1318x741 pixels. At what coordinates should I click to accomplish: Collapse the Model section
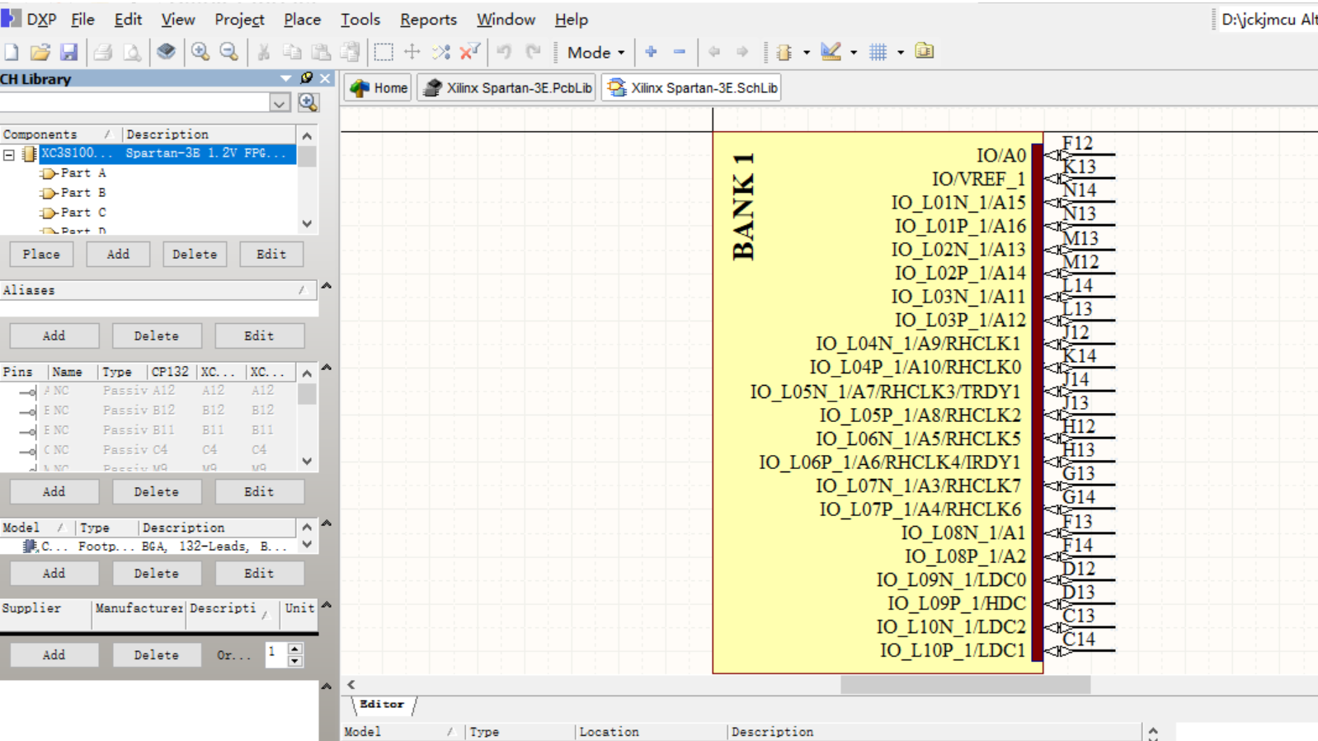click(x=327, y=523)
